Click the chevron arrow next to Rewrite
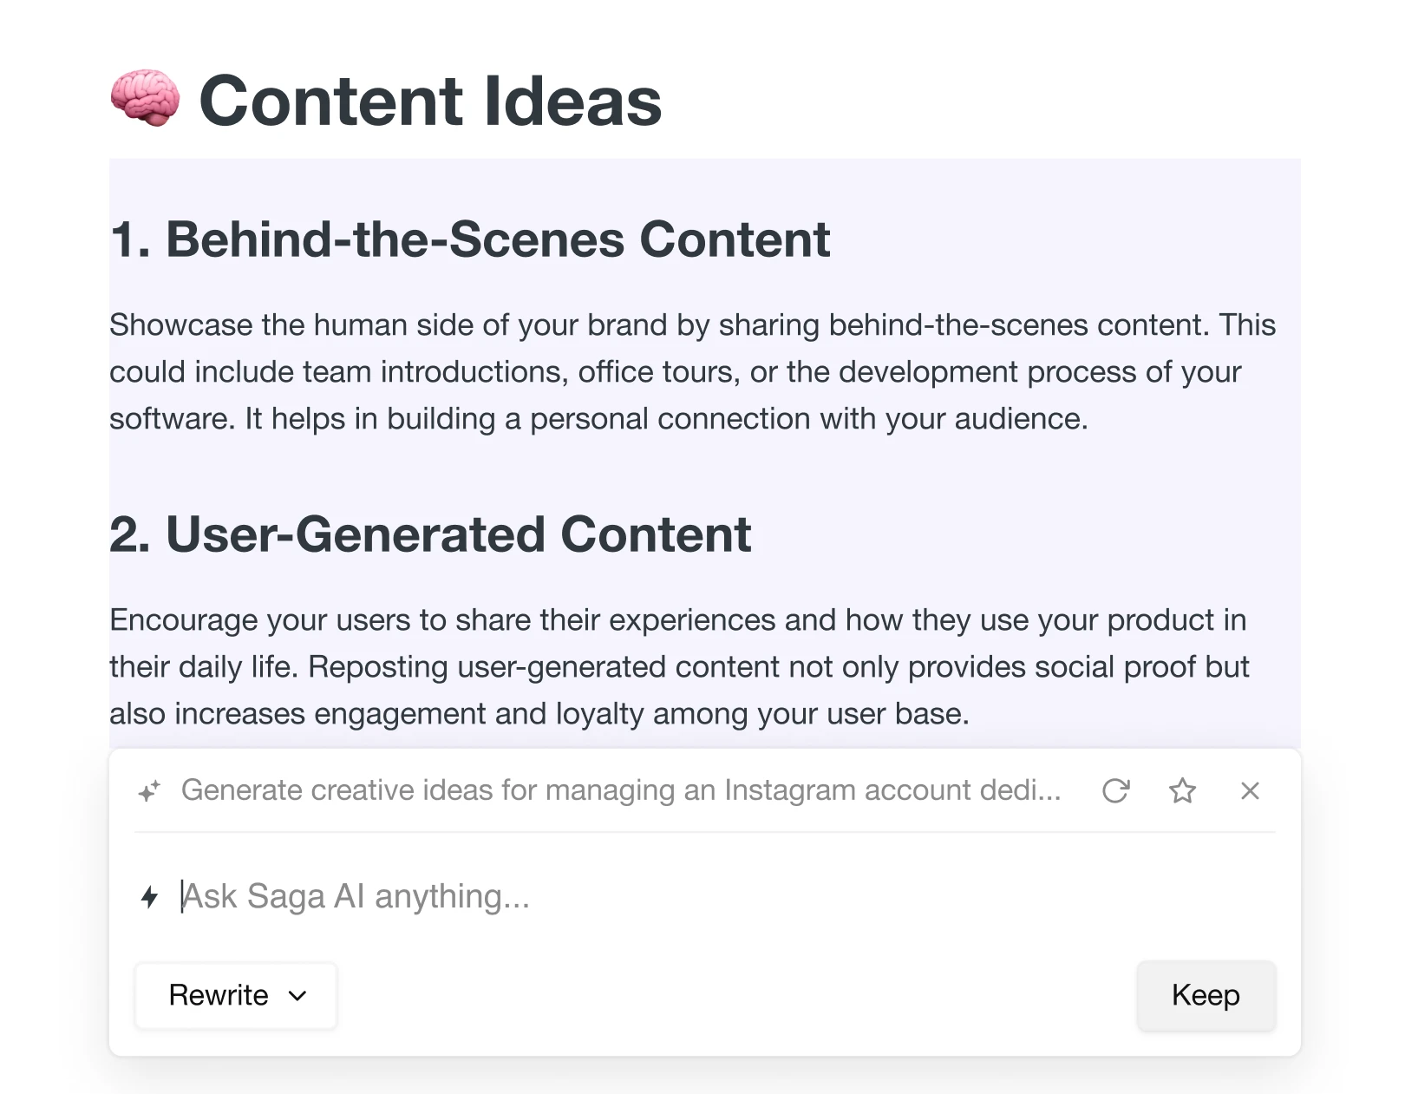This screenshot has height=1094, width=1405. (297, 995)
